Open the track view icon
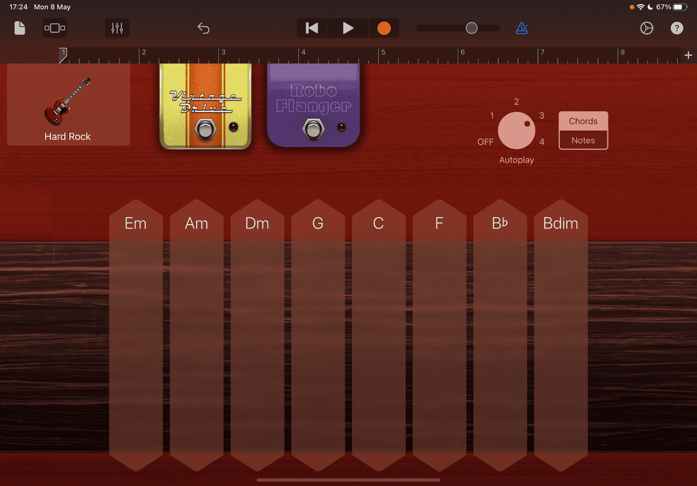This screenshot has width=697, height=486. [x=55, y=28]
